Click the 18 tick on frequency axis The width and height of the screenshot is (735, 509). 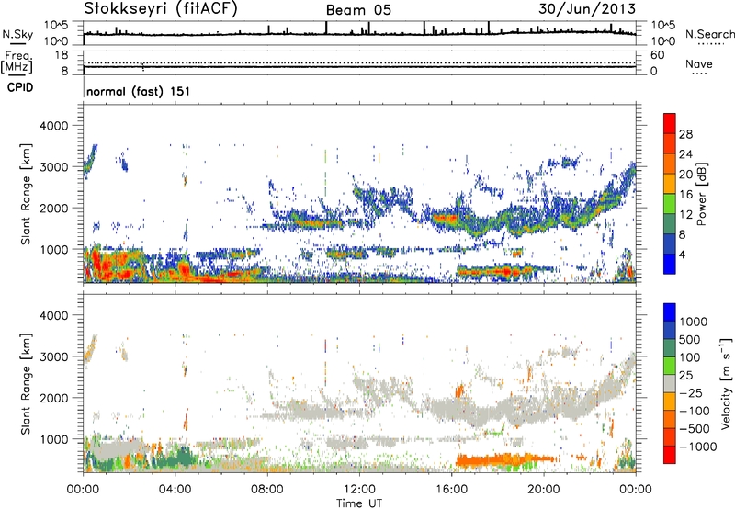click(x=62, y=55)
